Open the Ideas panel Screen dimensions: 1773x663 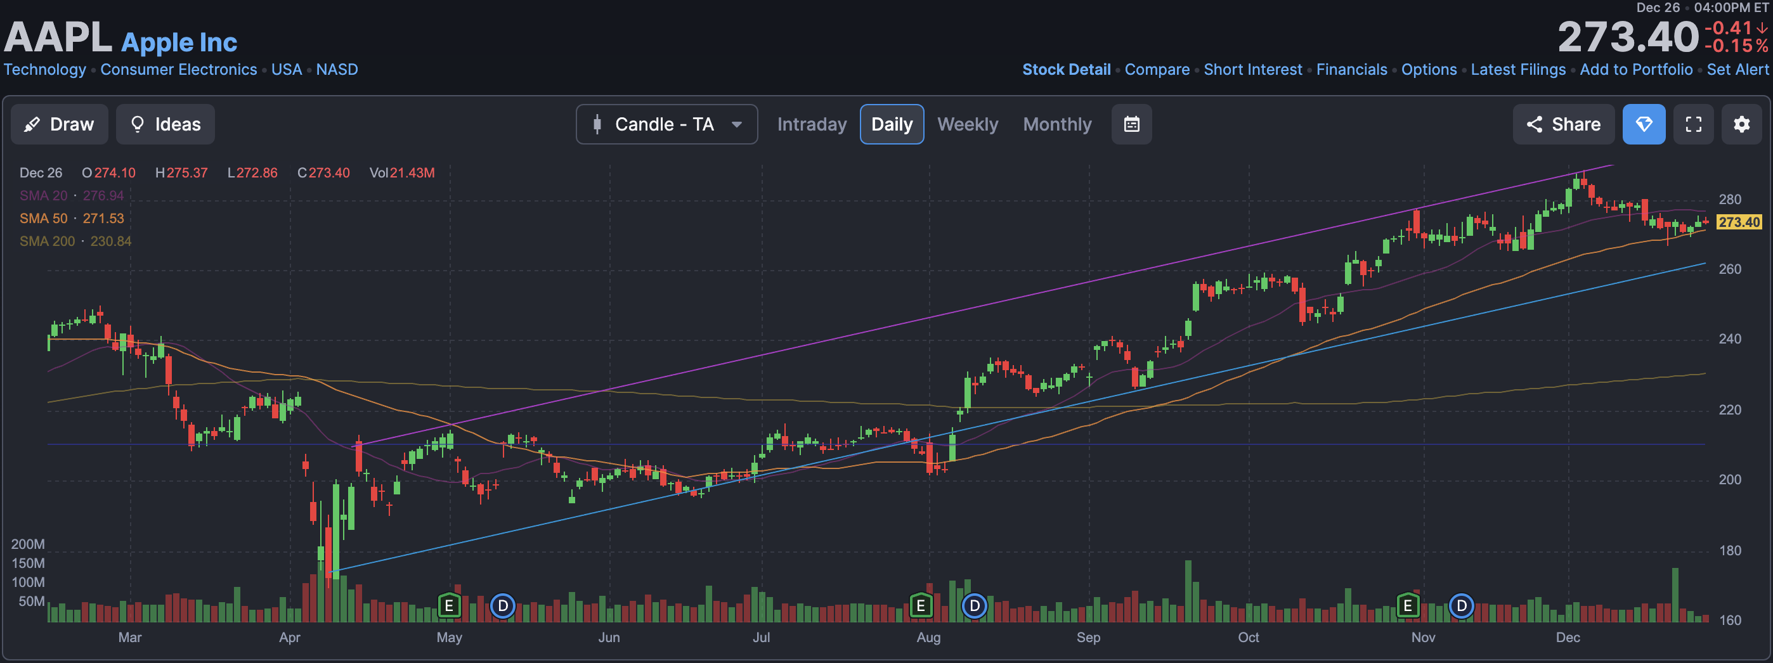coord(165,124)
